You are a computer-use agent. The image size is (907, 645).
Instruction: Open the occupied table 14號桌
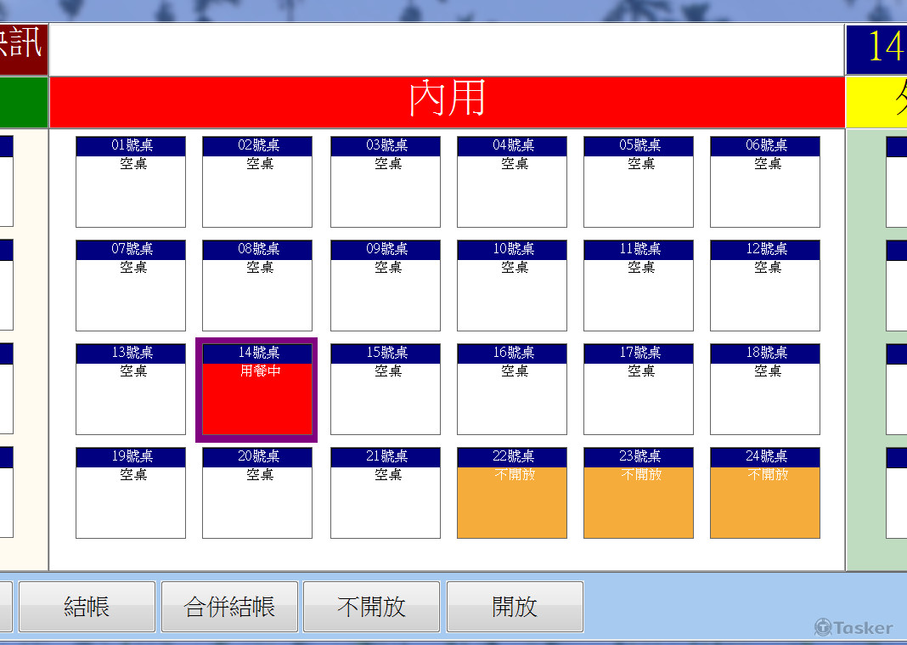[x=257, y=390]
